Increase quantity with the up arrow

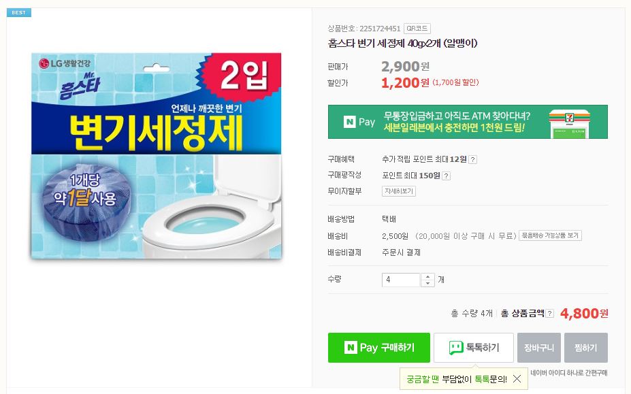427,276
